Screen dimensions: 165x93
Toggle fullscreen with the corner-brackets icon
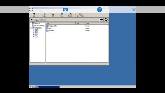point(31,10)
